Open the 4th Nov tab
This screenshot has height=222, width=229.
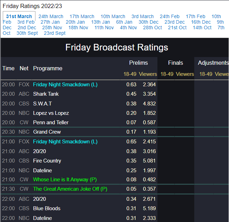[x=128, y=27]
